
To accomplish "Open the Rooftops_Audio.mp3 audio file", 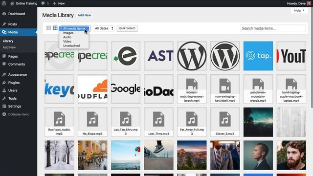I will [59, 122].
